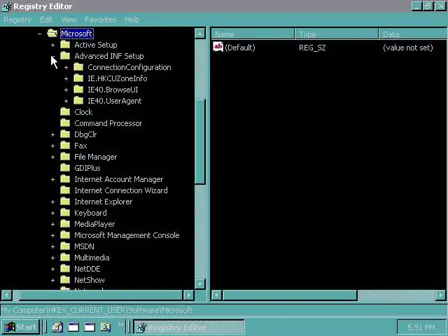Select the (Default) value name

tap(240, 48)
